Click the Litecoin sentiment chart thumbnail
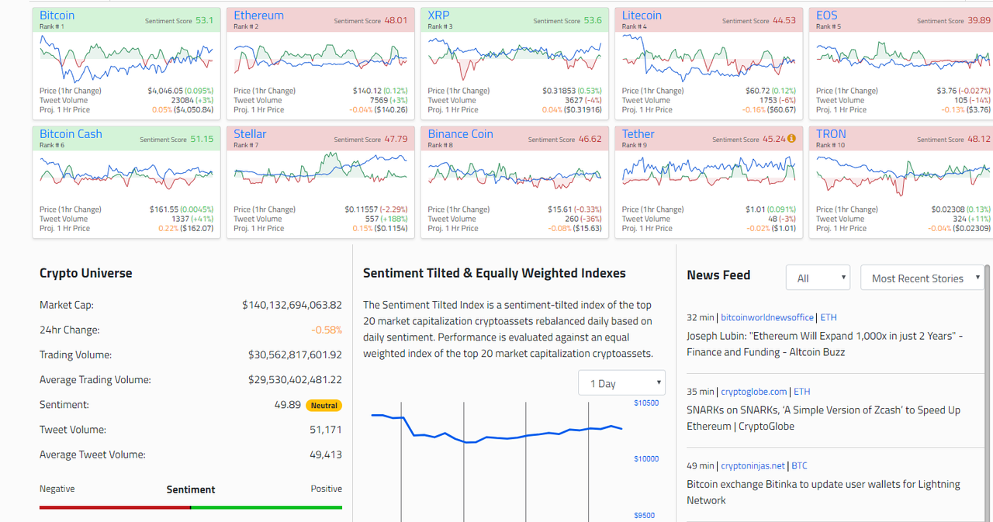This screenshot has width=993, height=522. (x=708, y=57)
